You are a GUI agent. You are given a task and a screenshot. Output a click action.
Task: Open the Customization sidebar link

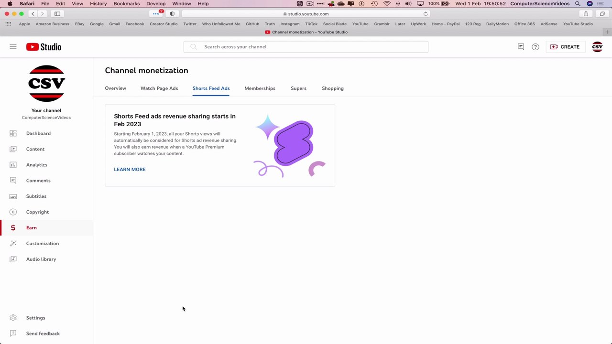(43, 244)
